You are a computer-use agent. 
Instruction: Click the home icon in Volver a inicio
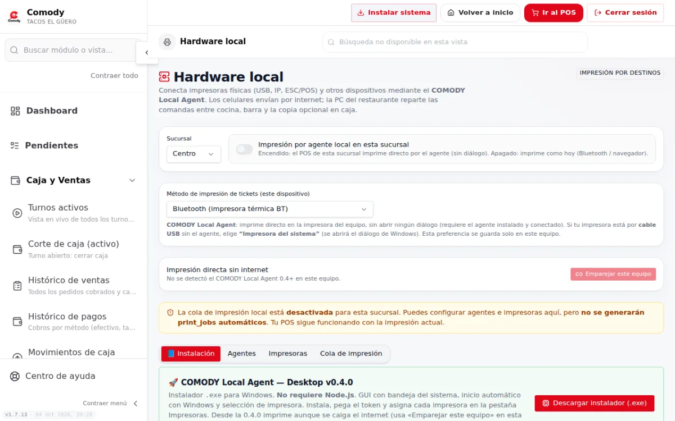(x=451, y=12)
